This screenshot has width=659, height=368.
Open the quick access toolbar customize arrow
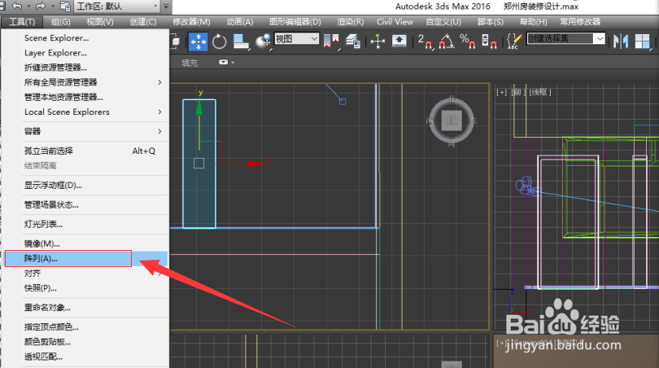pos(166,7)
